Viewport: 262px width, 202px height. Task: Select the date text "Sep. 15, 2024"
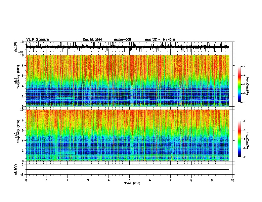[92, 40]
